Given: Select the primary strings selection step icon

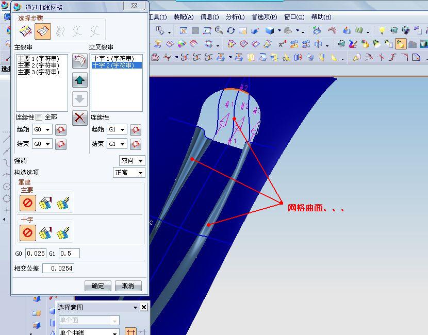Looking at the screenshot, I should point(25,31).
